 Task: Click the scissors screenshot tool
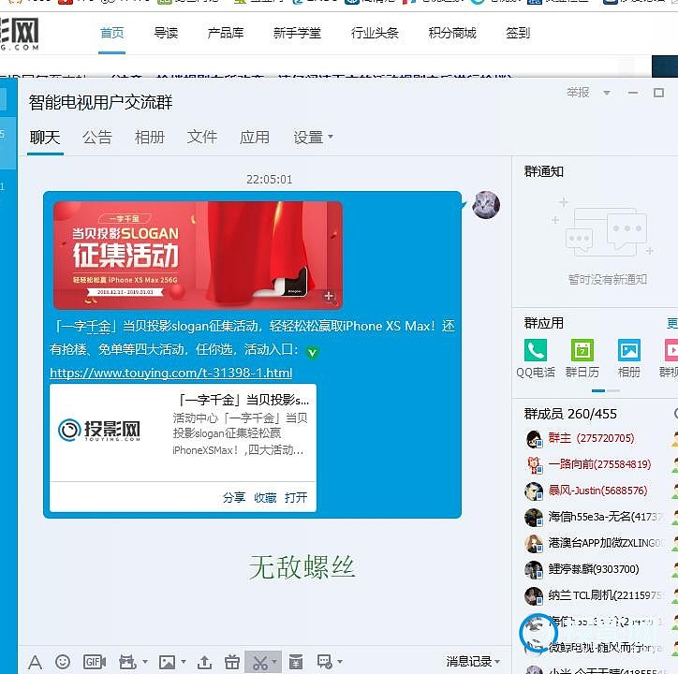[x=260, y=662]
